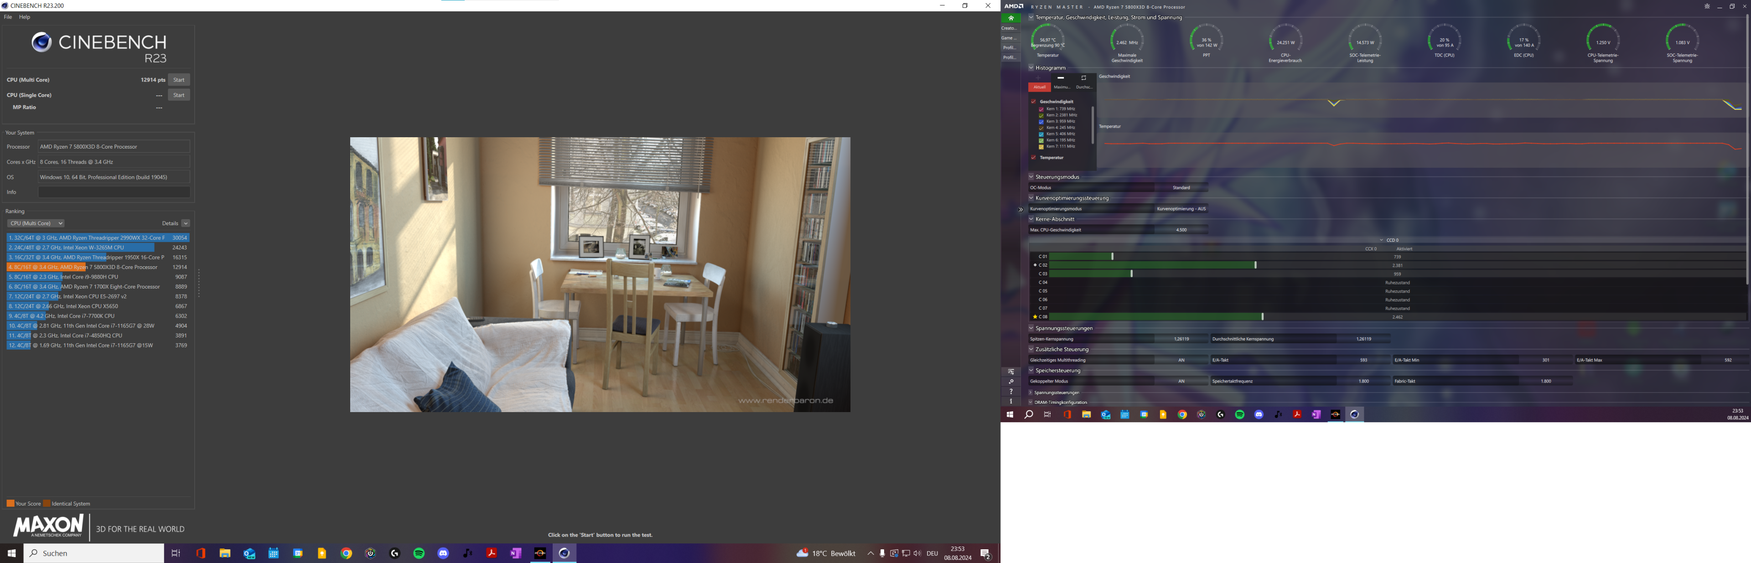Viewport: 1751px width, 563px height.
Task: Uncheck Geschwindigkeit histogram checkbox
Action: [1033, 101]
